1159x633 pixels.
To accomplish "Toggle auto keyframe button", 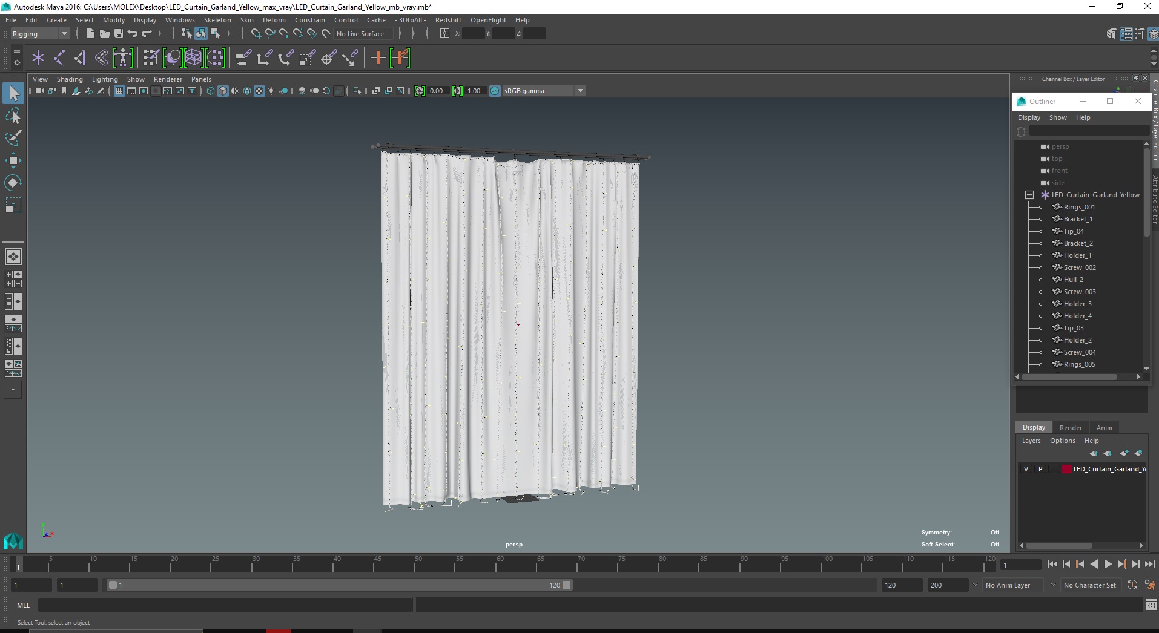I will pyautogui.click(x=1132, y=585).
